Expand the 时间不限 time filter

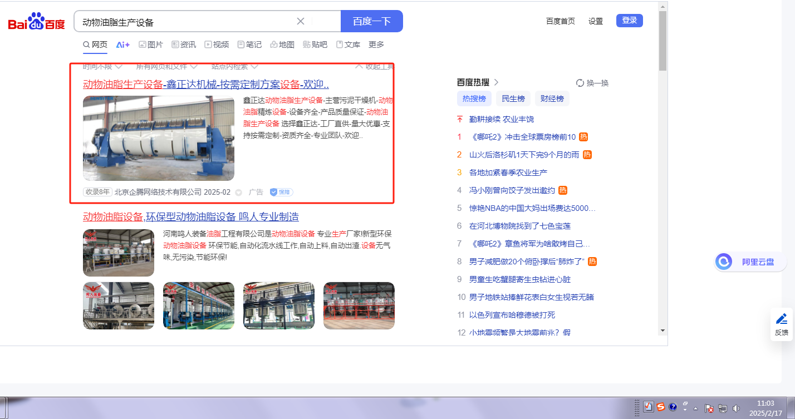tap(102, 66)
